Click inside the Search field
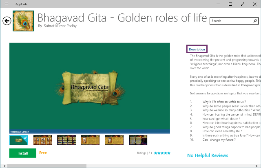Screen dimensions: 261x168 click(x=234, y=21)
